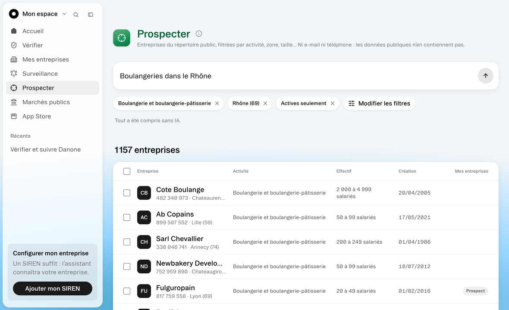The width and height of the screenshot is (509, 310).
Task: Open recent item Vérifier et suivre Danone
Action: pos(45,150)
